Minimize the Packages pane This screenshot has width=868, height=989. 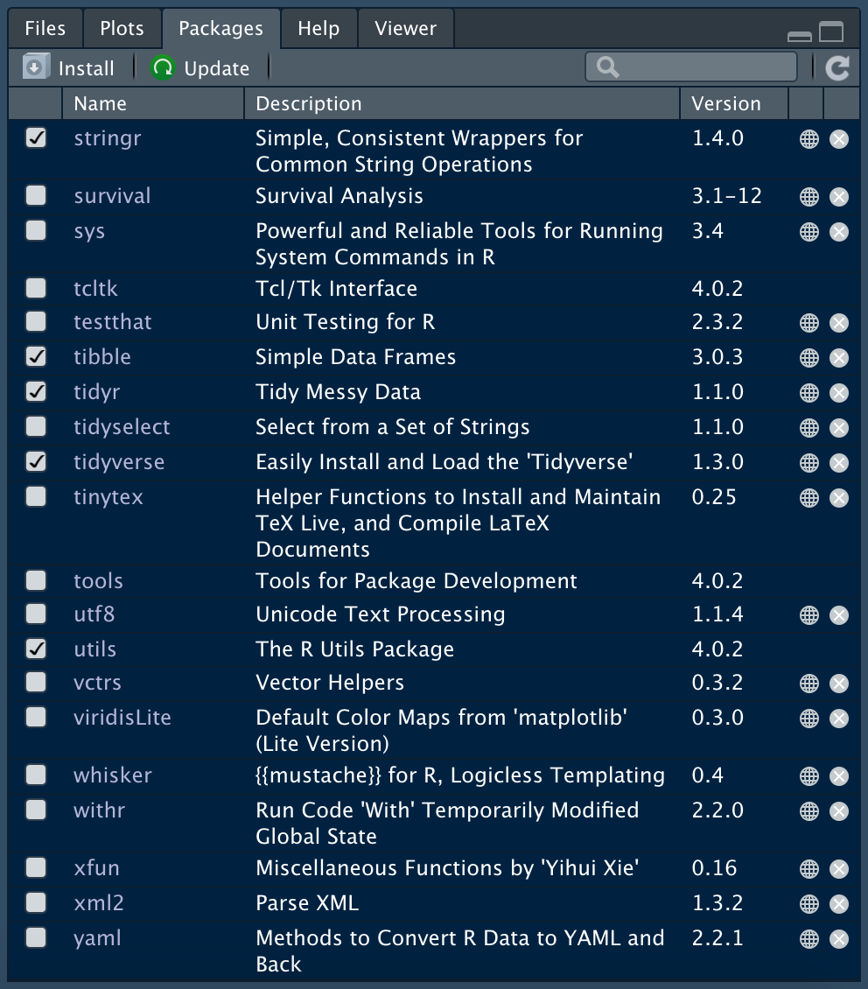pos(799,35)
